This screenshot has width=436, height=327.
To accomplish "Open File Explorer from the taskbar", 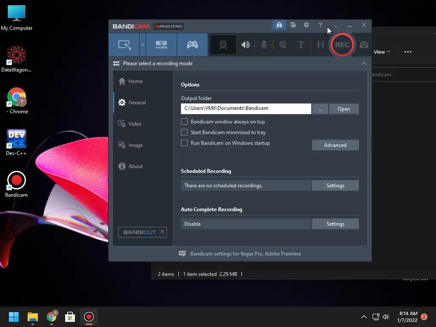I will pyautogui.click(x=32, y=317).
